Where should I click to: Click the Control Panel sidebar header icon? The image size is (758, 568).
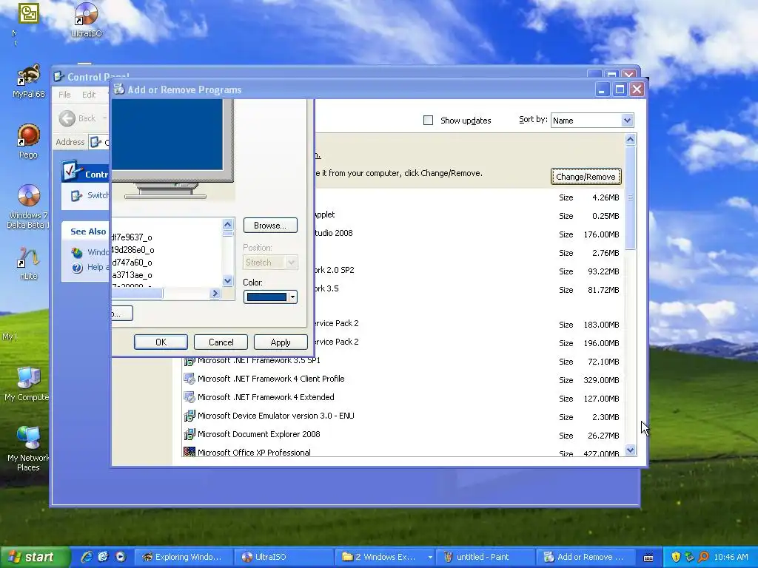[x=72, y=171]
